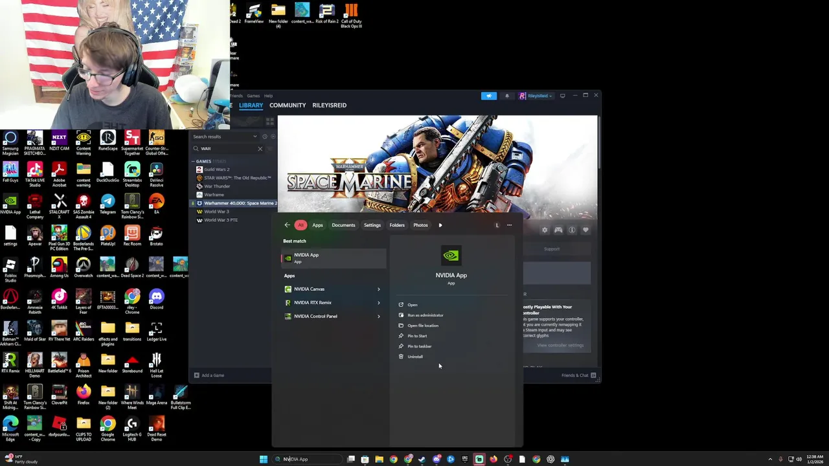The image size is (829, 466).
Task: Open more options ellipsis in search panel
Action: [x=509, y=225]
